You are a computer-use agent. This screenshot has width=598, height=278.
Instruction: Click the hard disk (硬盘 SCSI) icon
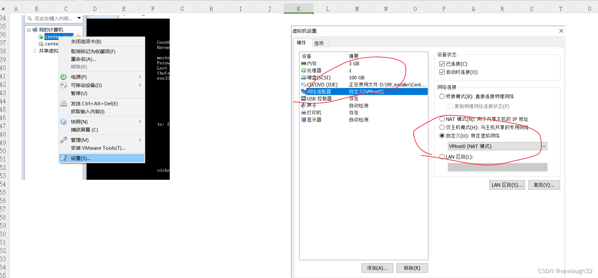[x=304, y=77]
